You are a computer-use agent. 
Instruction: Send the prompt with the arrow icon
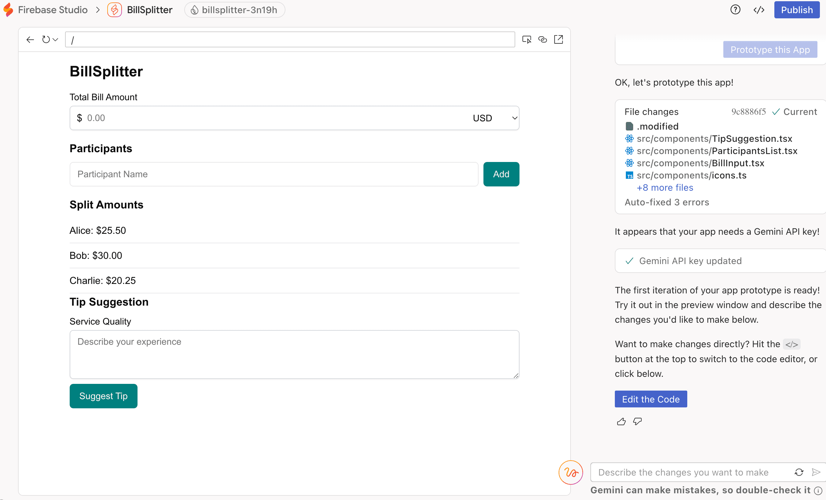point(816,472)
